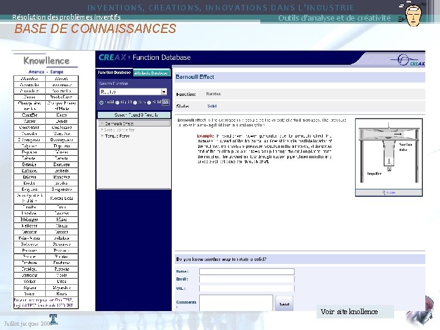Click the Evaporates cell in the table

[x=62, y=189]
